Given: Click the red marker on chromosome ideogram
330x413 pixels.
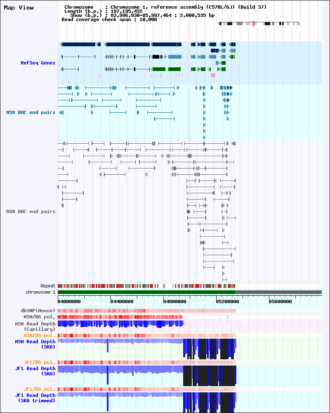Looking at the screenshot, I should (253, 24).
